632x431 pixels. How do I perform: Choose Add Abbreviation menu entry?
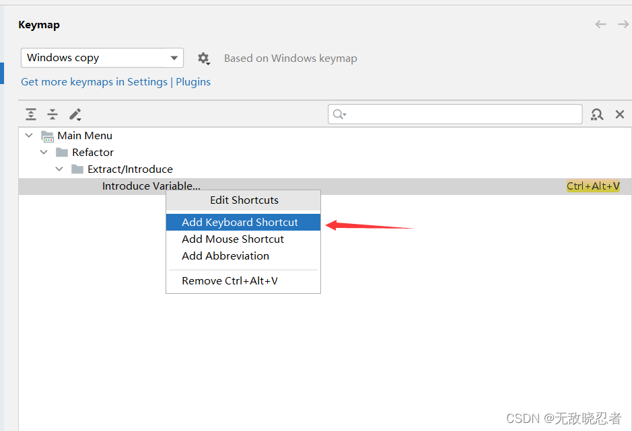tap(243, 256)
